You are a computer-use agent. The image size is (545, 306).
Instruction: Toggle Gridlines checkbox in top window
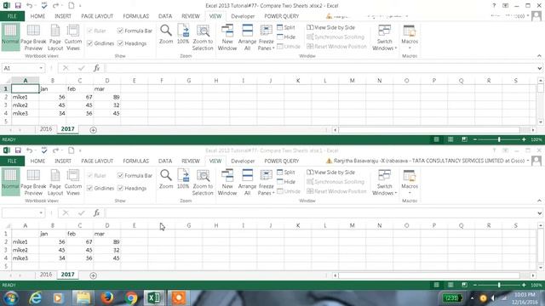tap(90, 43)
